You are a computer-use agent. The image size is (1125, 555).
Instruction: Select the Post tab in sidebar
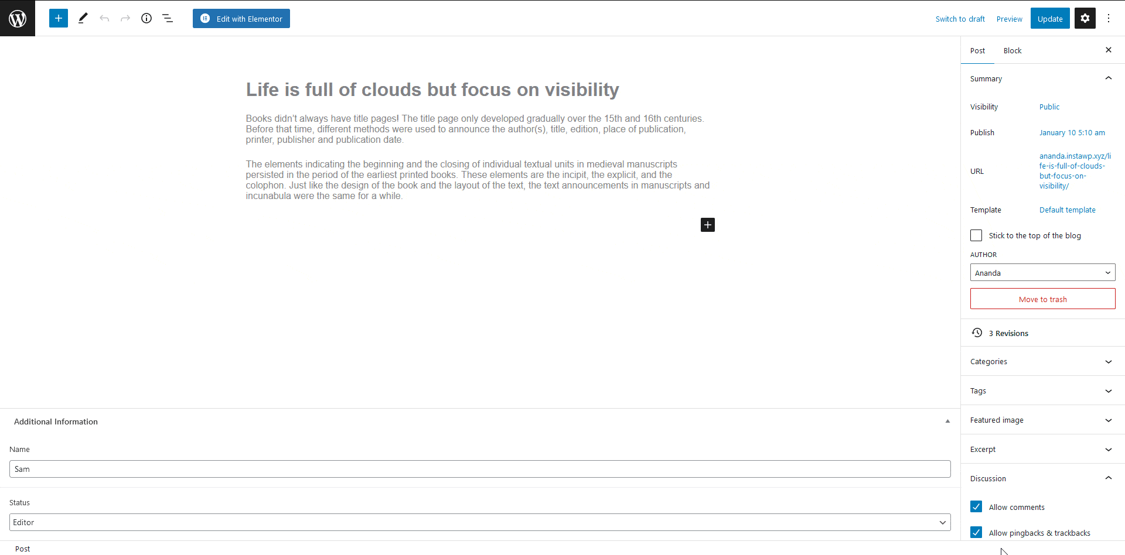[x=977, y=51]
